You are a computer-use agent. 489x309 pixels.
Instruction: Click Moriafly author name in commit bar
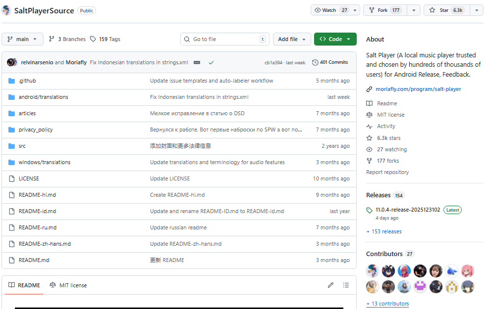(x=76, y=62)
